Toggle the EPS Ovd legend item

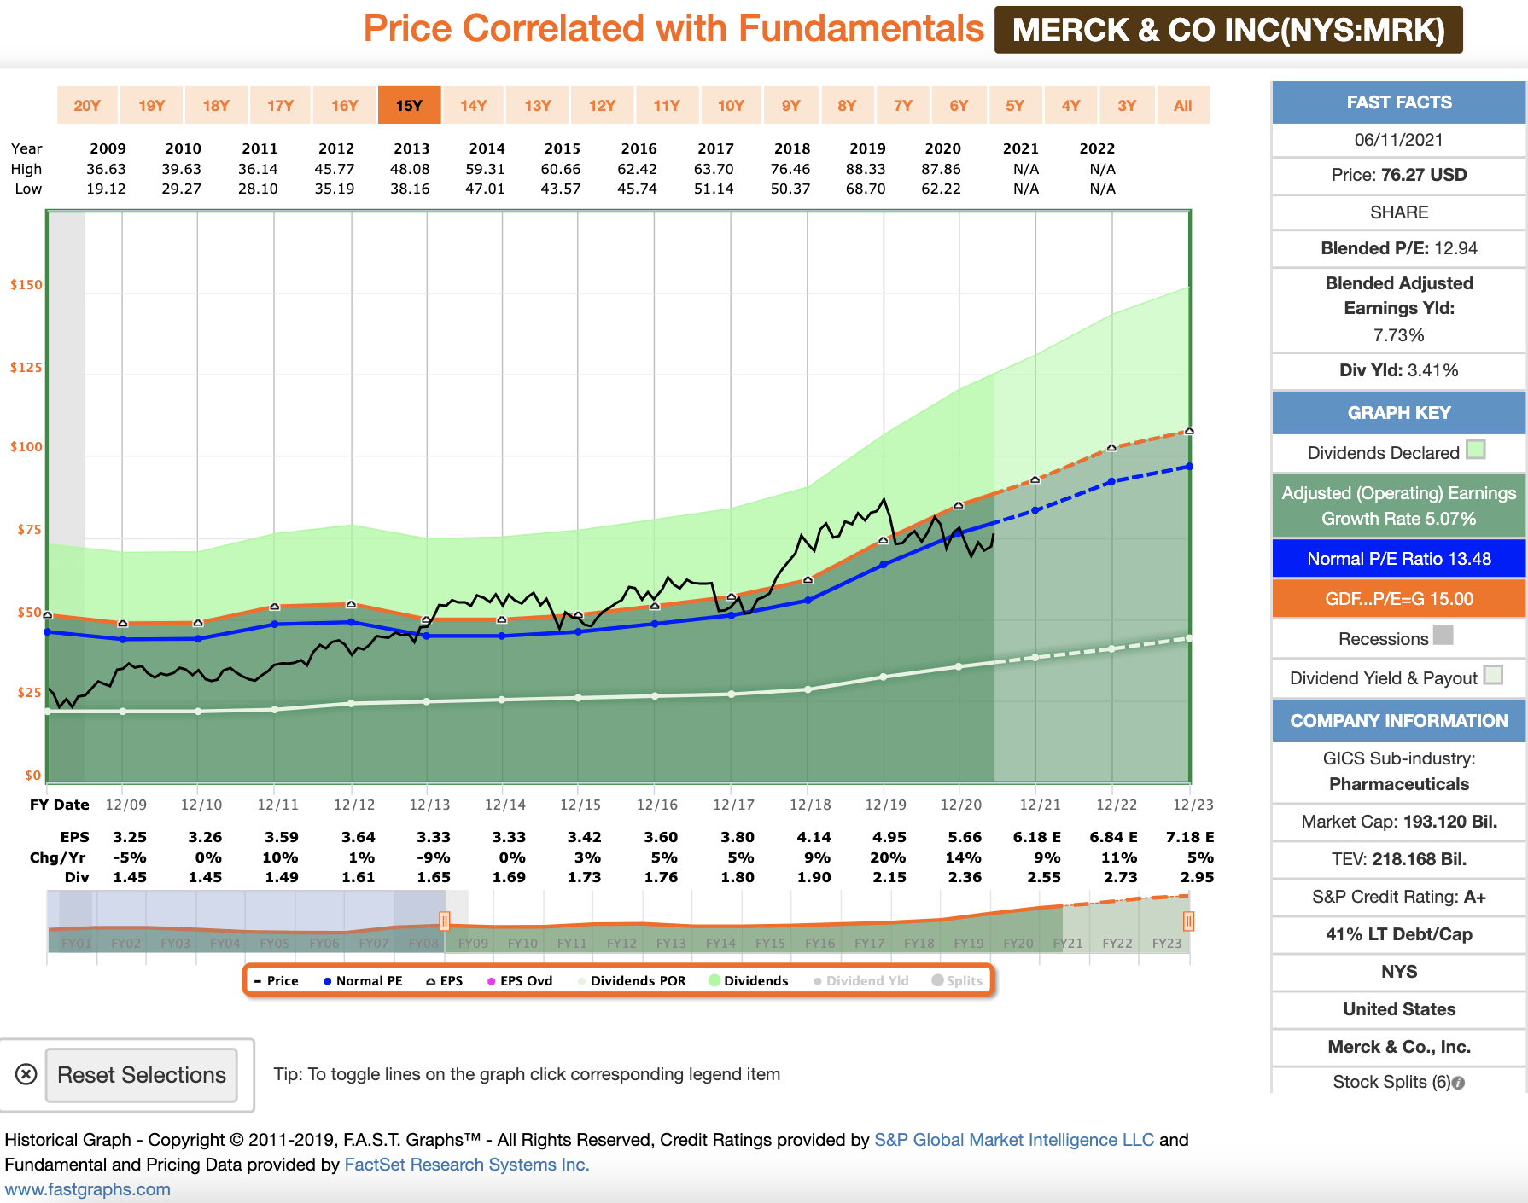(520, 980)
